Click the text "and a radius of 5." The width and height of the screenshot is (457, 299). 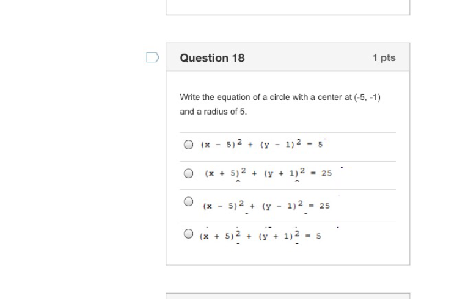tap(213, 112)
